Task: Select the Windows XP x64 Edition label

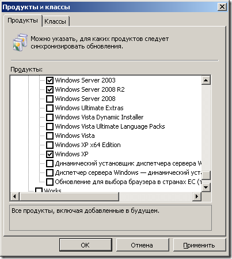Action: (x=88, y=145)
